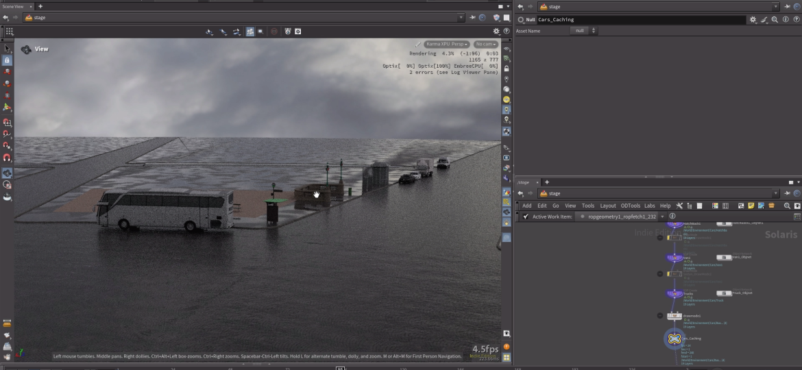Click the Cars_Caching null node
Viewport: 802px width, 370px height.
click(675, 338)
